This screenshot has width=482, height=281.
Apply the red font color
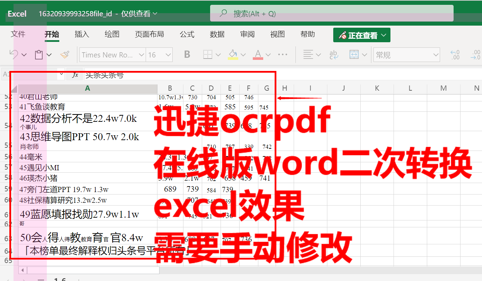click(x=258, y=54)
